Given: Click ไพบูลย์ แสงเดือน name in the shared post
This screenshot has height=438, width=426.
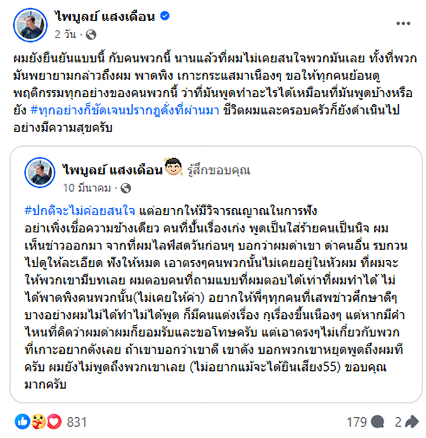Looking at the screenshot, I should coord(114,169).
